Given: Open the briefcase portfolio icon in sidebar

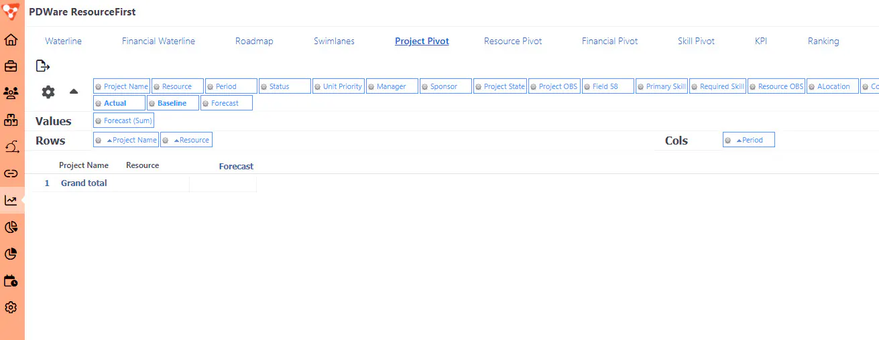Looking at the screenshot, I should (x=11, y=66).
